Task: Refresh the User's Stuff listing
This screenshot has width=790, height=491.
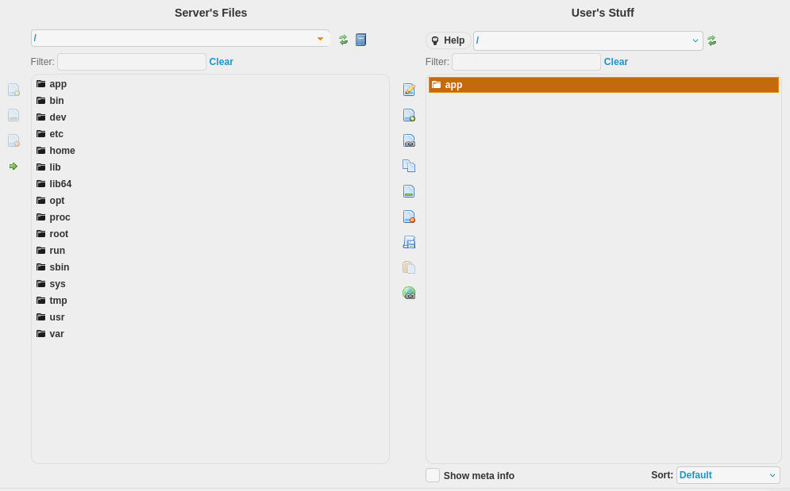Action: 711,40
